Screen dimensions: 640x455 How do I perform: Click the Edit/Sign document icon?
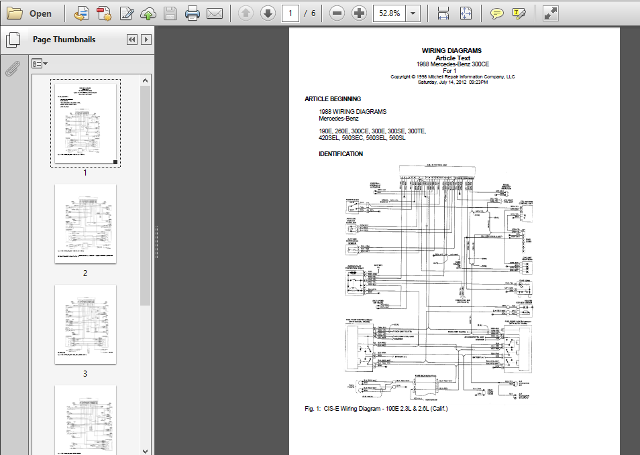tap(127, 13)
